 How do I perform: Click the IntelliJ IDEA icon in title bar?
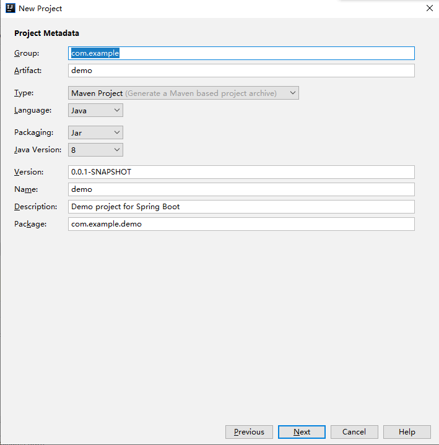11,9
